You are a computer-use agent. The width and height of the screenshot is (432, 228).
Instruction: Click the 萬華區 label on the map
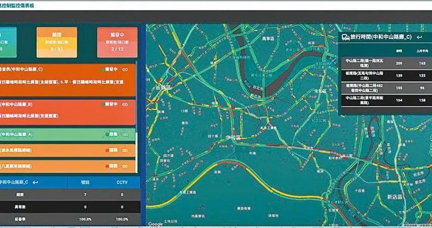tap(268, 39)
